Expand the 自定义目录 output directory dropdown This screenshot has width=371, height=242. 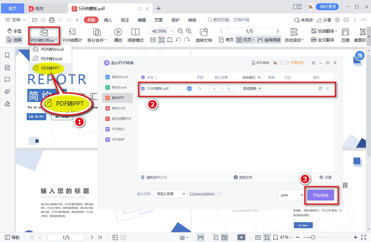[x=170, y=194]
